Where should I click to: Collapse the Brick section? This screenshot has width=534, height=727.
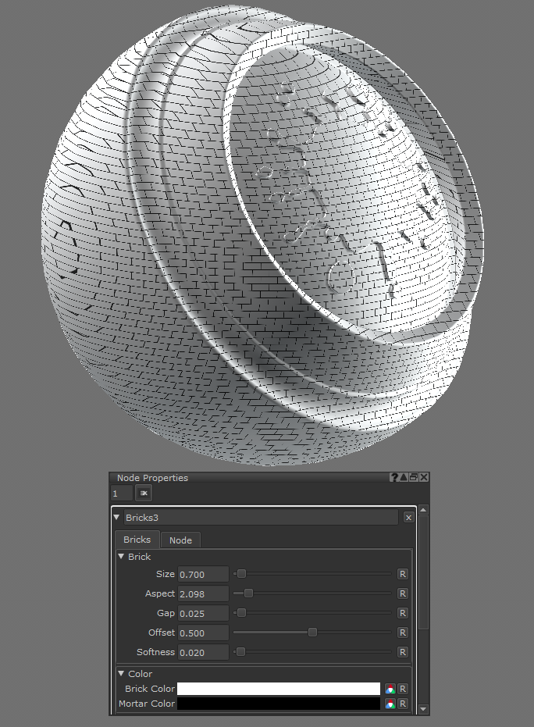[x=121, y=557]
